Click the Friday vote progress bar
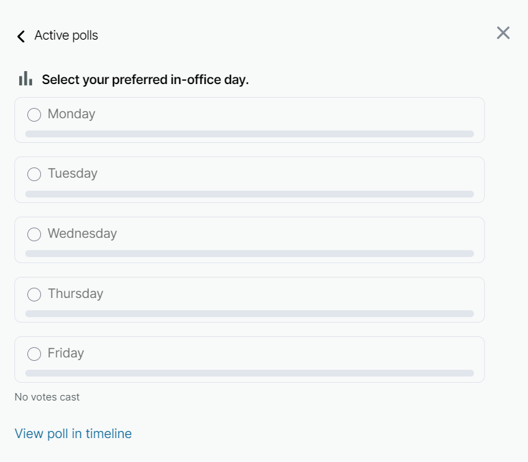The image size is (528, 462). click(x=250, y=373)
